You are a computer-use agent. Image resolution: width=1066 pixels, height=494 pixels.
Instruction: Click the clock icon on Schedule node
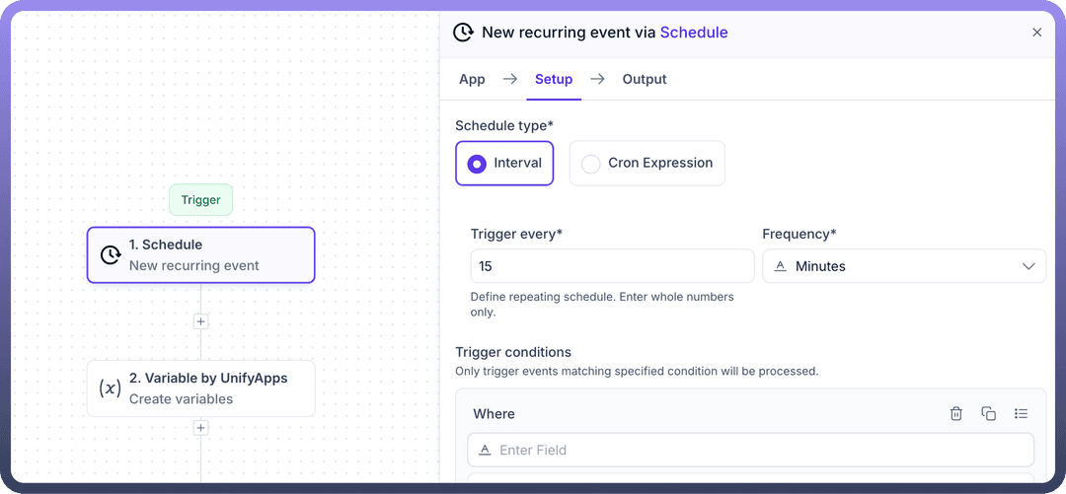pyautogui.click(x=111, y=255)
